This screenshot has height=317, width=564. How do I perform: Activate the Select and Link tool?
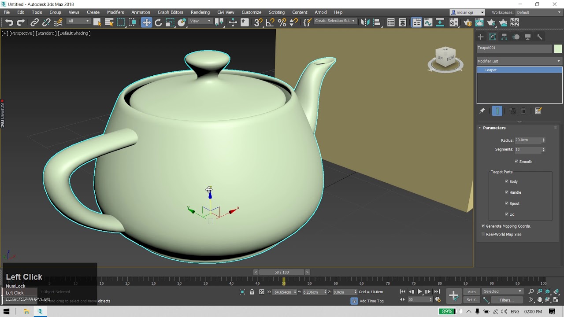click(34, 22)
